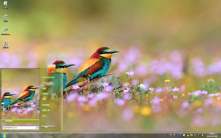Open 计算机 (Computer) in Start menu
Screen dimensions: 221x138
click(x=45, y=94)
